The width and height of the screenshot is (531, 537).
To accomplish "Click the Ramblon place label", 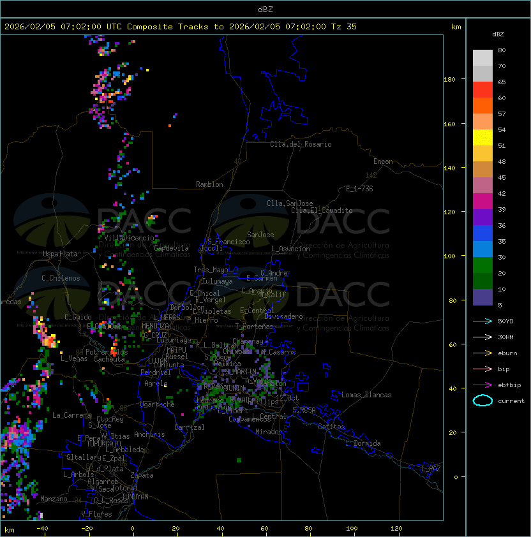I will pyautogui.click(x=209, y=184).
